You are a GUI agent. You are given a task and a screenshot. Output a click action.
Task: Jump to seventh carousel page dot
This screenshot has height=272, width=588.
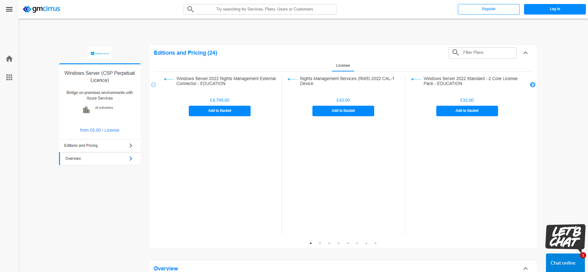(x=366, y=243)
